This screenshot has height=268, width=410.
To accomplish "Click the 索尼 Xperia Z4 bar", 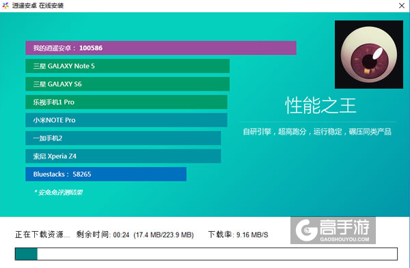I will coord(123,156).
